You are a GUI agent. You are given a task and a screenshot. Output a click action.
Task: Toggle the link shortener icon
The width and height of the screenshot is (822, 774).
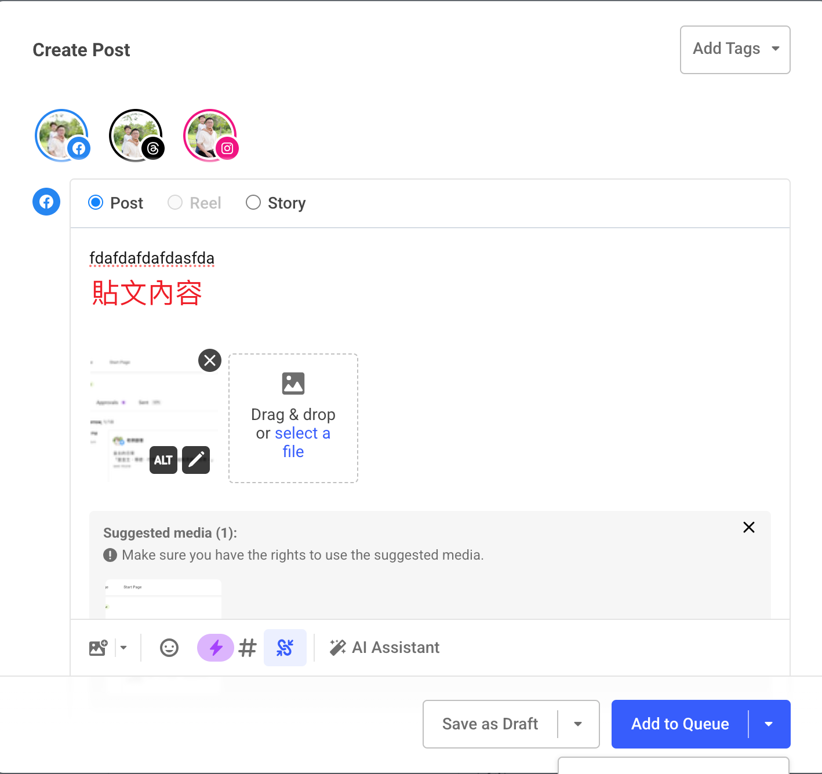(285, 648)
